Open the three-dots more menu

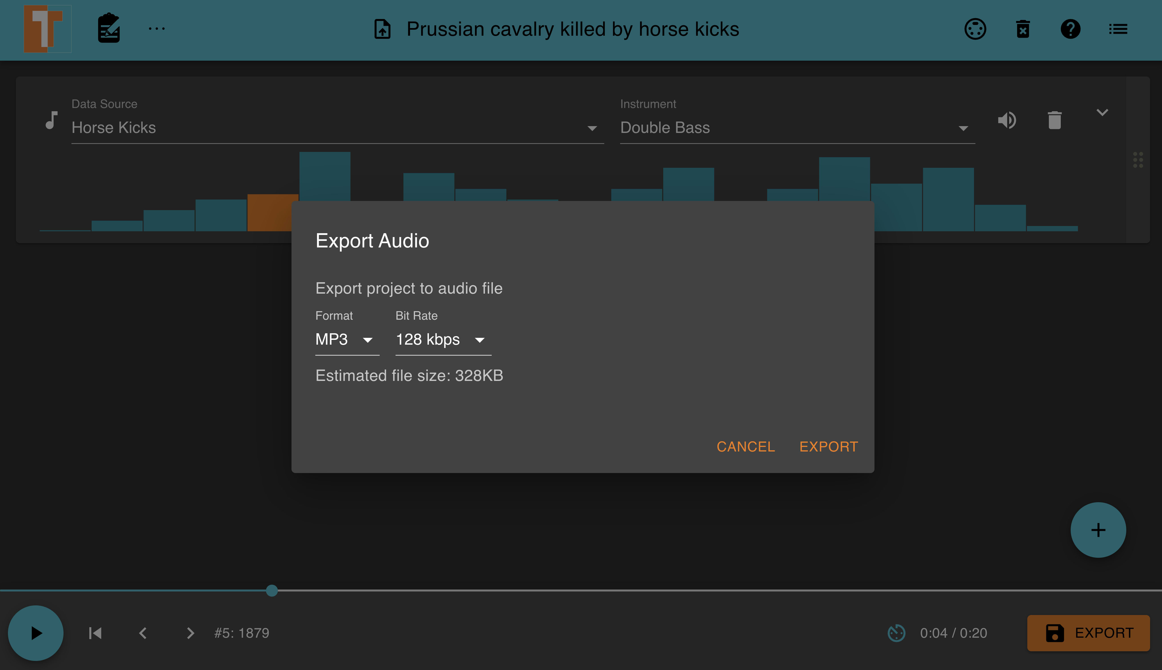[x=157, y=29]
